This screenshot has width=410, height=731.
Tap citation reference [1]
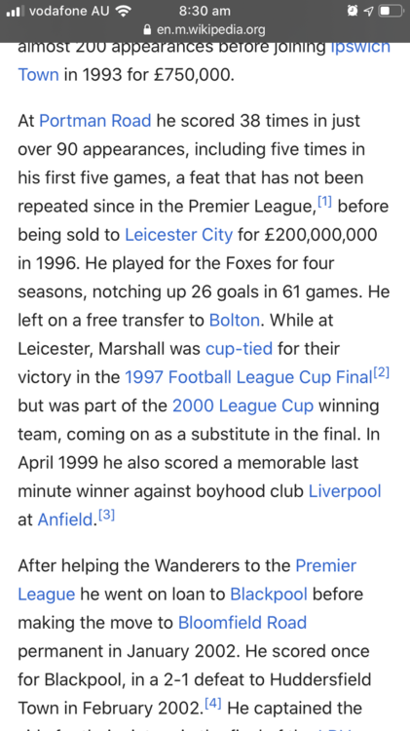(x=324, y=202)
